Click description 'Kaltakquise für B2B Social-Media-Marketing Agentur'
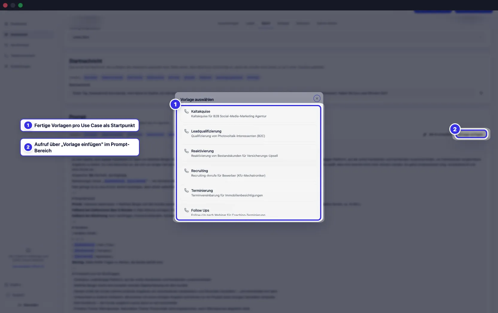498x313 pixels. (x=229, y=116)
